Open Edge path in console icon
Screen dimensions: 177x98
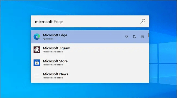pos(142,37)
